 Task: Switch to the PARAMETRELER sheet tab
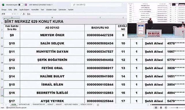(x=39, y=104)
